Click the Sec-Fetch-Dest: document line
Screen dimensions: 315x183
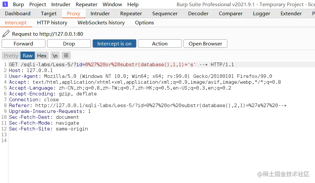pos(44,117)
